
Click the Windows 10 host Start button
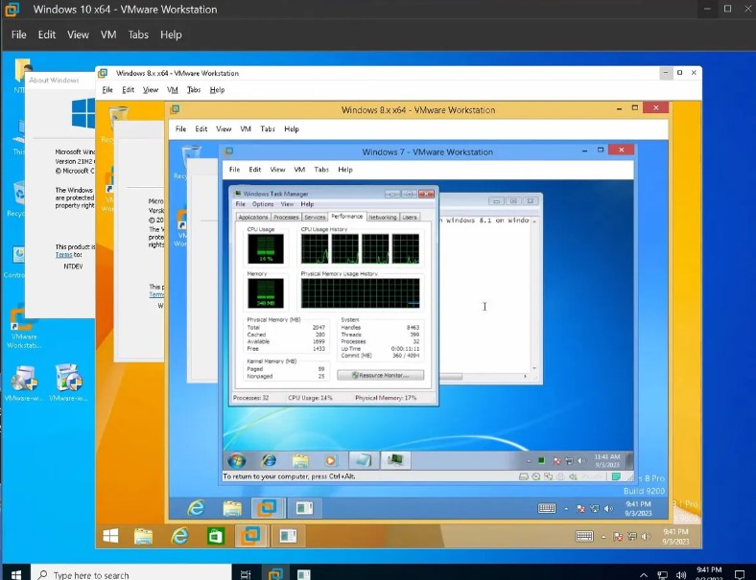tap(13, 574)
